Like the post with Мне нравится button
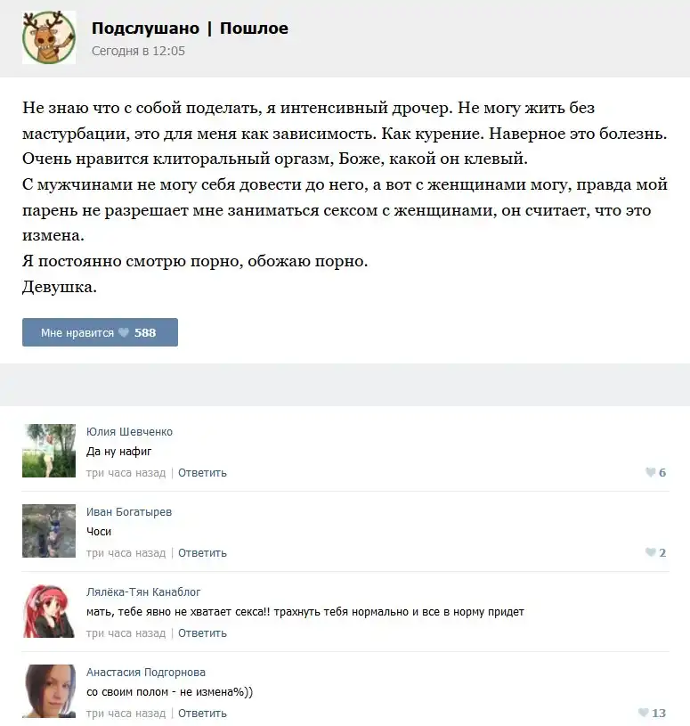The width and height of the screenshot is (690, 726). (x=100, y=332)
